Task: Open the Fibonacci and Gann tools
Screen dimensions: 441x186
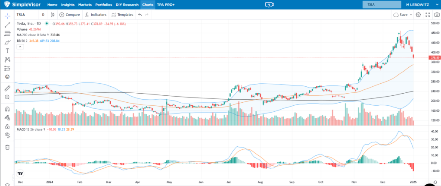Action: click(x=8, y=34)
